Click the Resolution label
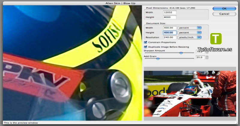Image resolution: width=240 pixels, height=126 pixels. tap(152, 37)
